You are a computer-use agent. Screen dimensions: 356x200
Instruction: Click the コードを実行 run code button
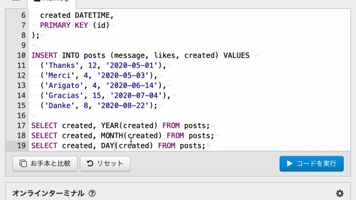[311, 163]
